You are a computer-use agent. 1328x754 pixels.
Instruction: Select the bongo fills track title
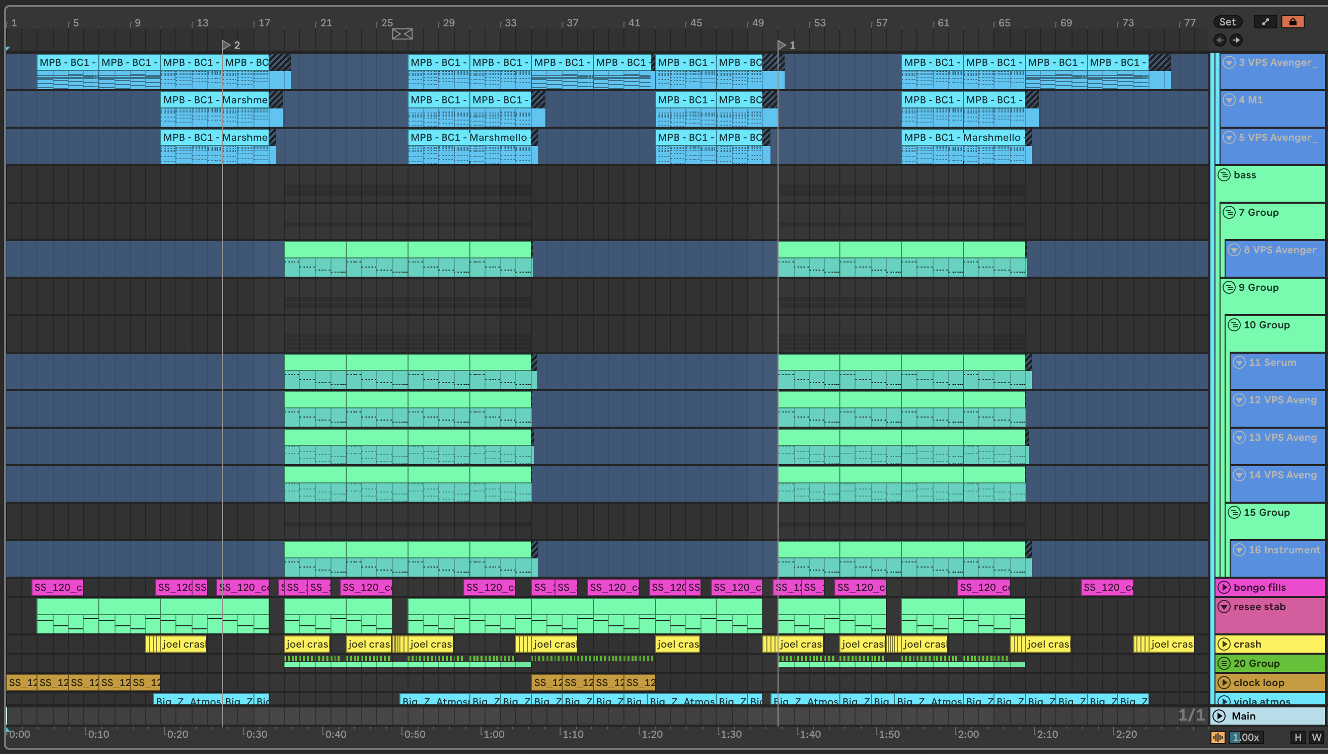1260,587
